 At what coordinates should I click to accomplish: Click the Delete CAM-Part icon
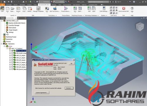30,9
